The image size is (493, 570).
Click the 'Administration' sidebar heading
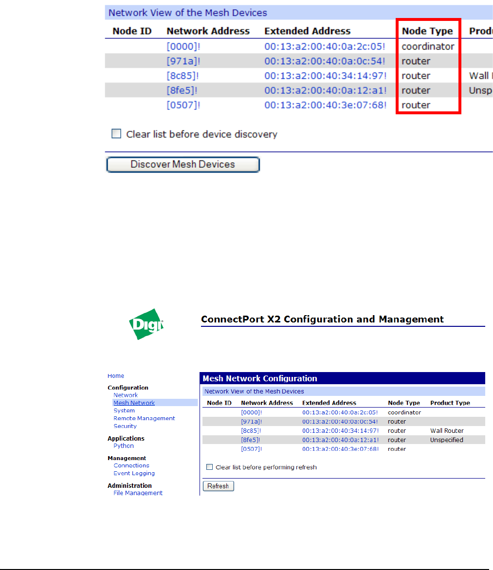(129, 486)
